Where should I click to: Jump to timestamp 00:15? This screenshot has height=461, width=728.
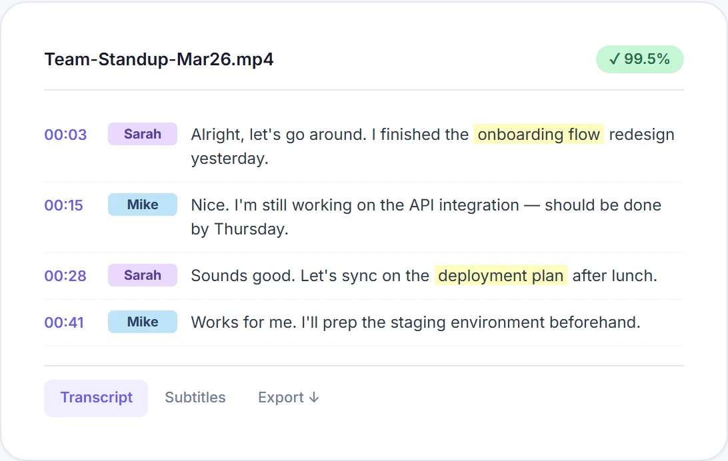point(64,205)
